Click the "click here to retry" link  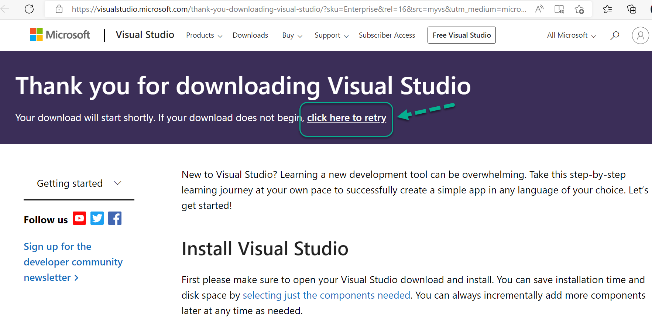347,118
